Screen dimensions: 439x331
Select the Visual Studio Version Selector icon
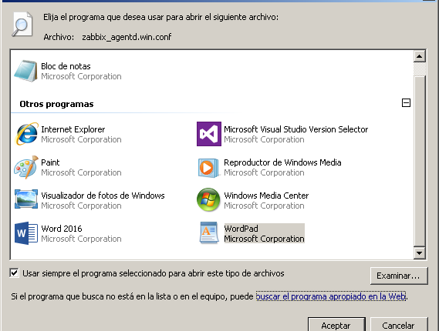point(209,134)
